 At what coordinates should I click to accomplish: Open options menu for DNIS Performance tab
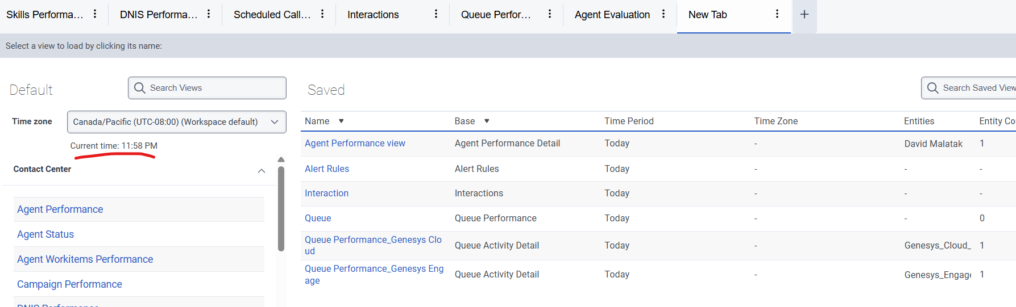209,14
